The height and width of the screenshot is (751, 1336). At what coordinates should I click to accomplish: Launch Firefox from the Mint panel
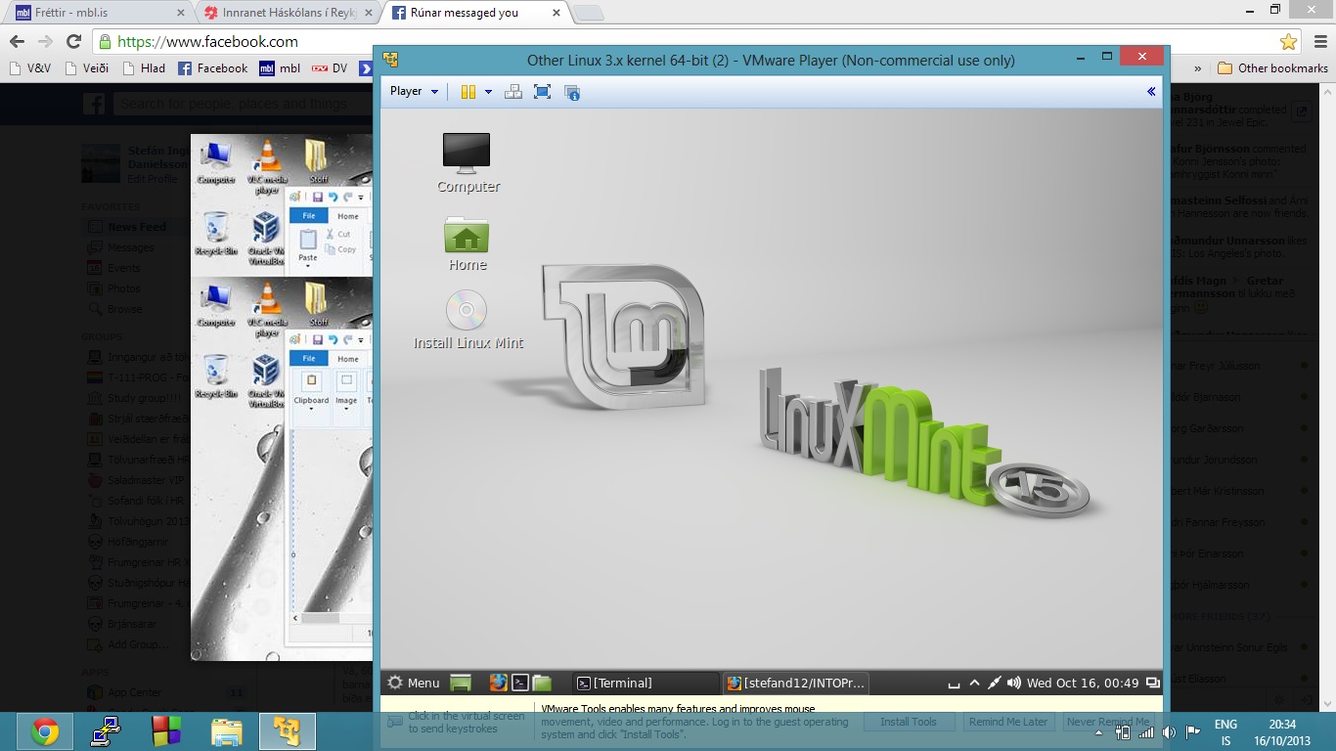click(499, 683)
